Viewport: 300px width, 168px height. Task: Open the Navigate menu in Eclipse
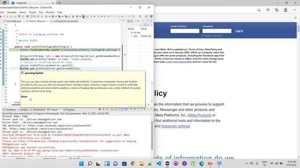click(12, 12)
